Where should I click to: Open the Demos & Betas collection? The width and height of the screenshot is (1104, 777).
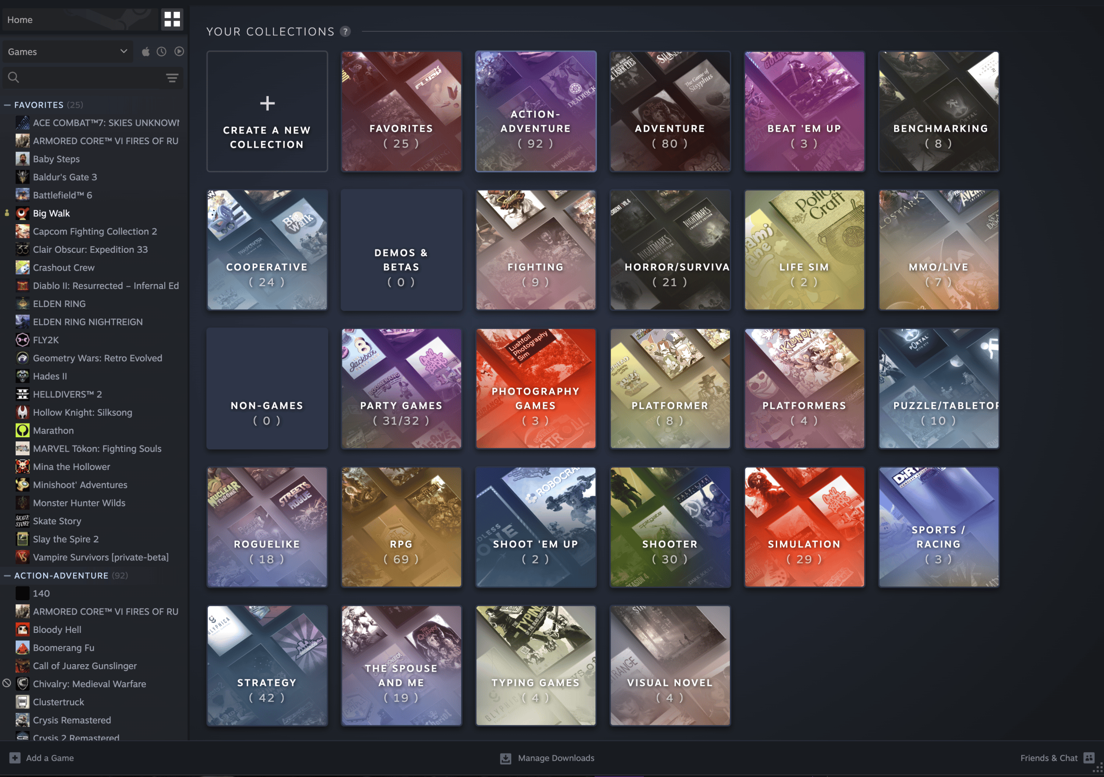tap(401, 249)
